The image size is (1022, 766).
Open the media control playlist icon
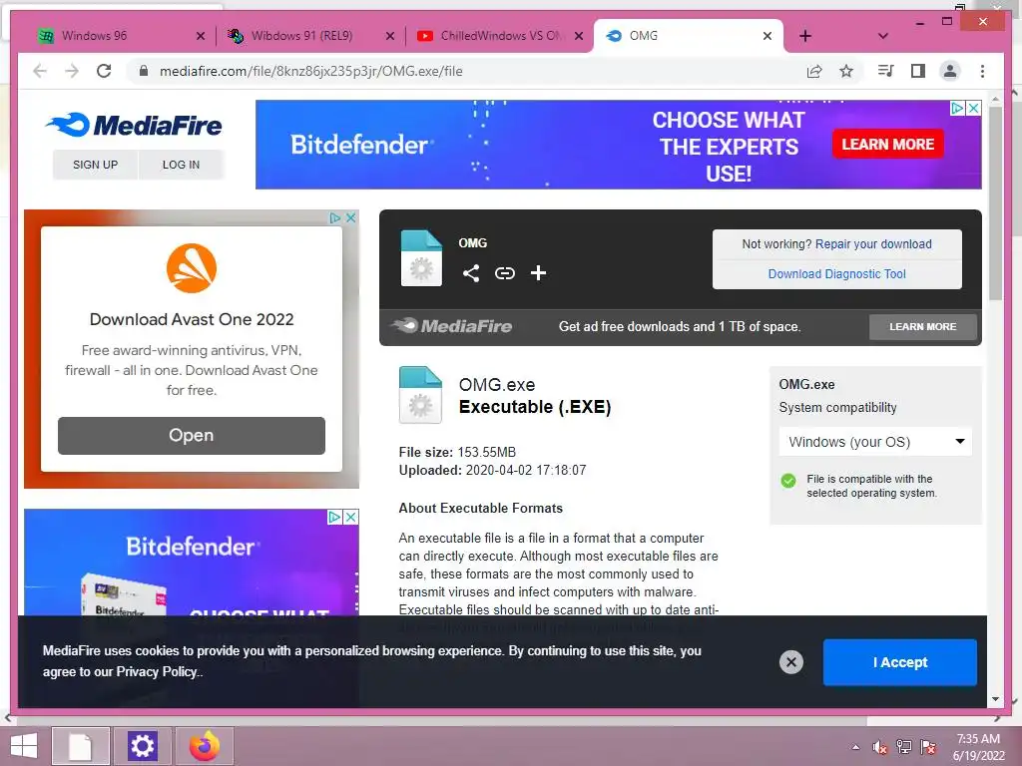point(885,71)
